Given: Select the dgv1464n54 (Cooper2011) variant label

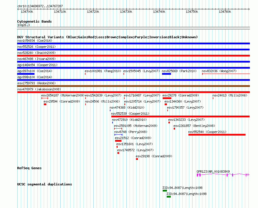Looking at the screenshot, I should tap(37, 65).
